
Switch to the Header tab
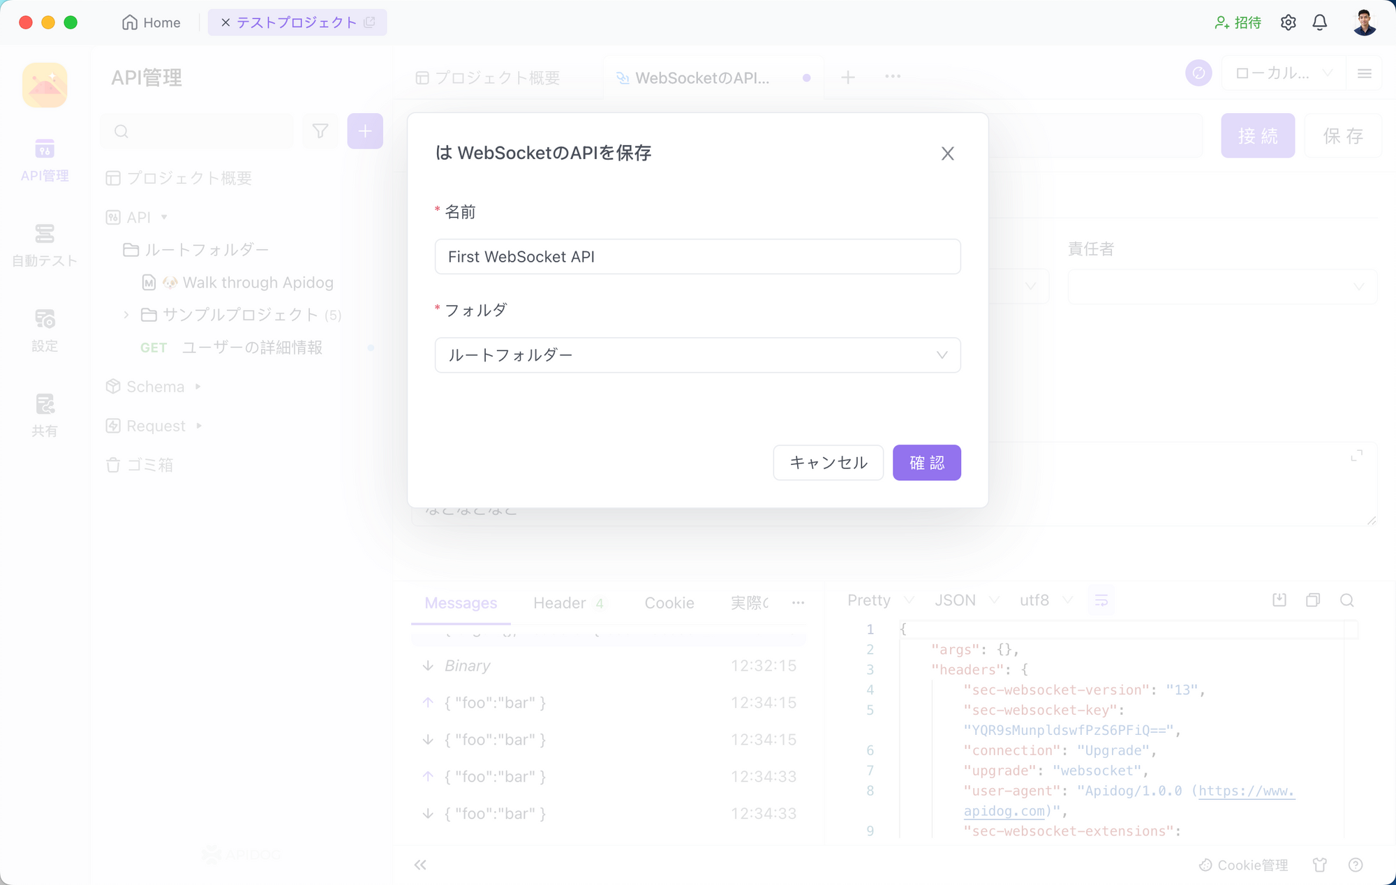pyautogui.click(x=568, y=603)
